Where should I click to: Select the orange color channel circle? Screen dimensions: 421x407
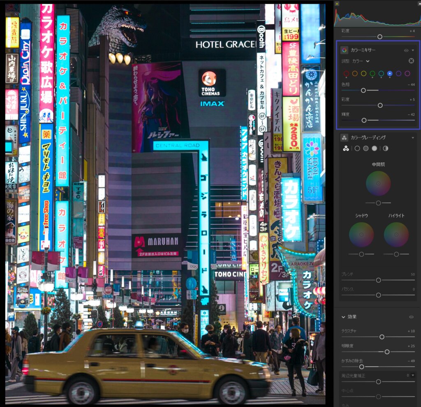click(355, 74)
